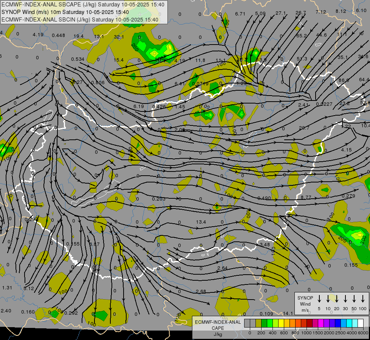The image size is (370, 340).
Task: Click the '27.1' value on the map
Action: point(280,13)
